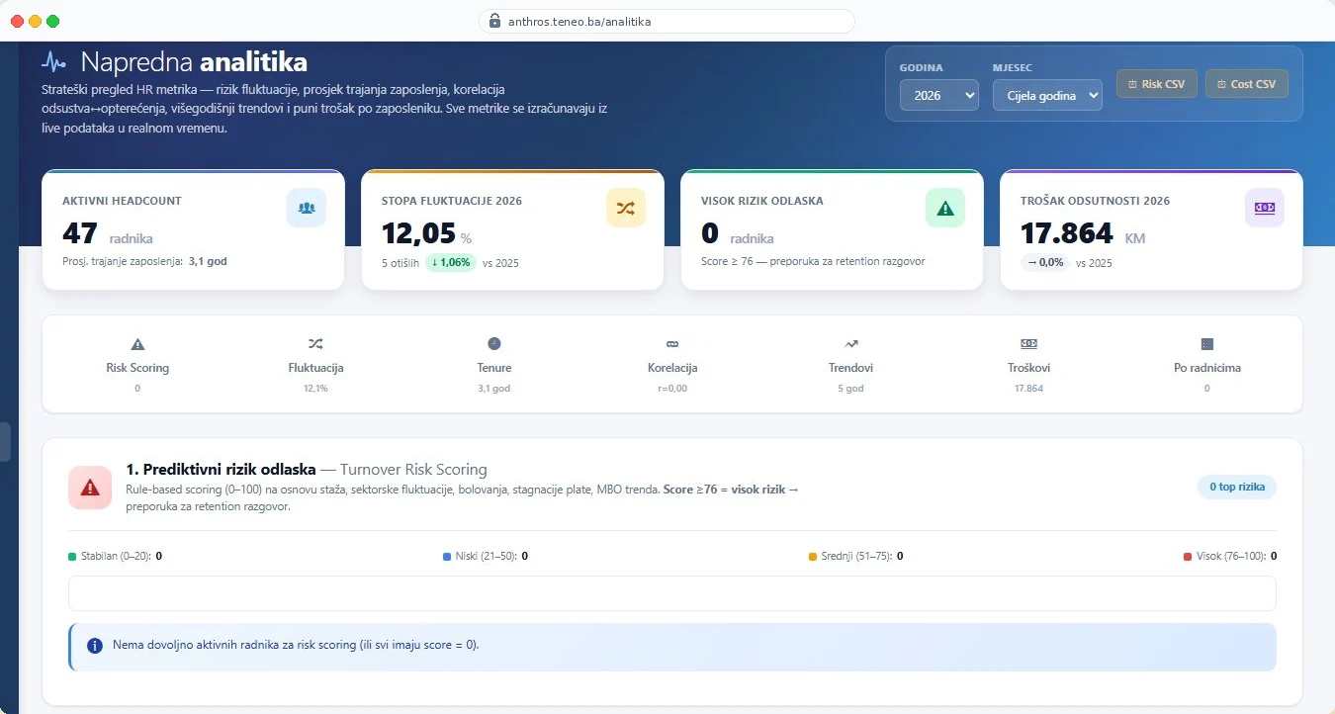Go to the Trendovi tab
Viewport: 1335px width, 714px height.
(x=850, y=364)
